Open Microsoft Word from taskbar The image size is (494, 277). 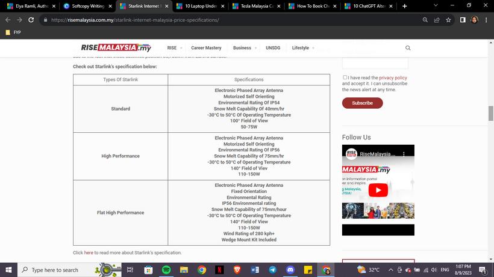point(255,270)
